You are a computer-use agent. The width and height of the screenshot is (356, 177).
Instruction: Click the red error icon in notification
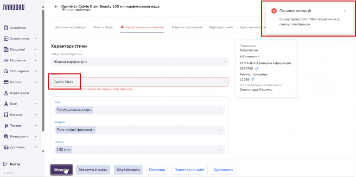tap(274, 11)
